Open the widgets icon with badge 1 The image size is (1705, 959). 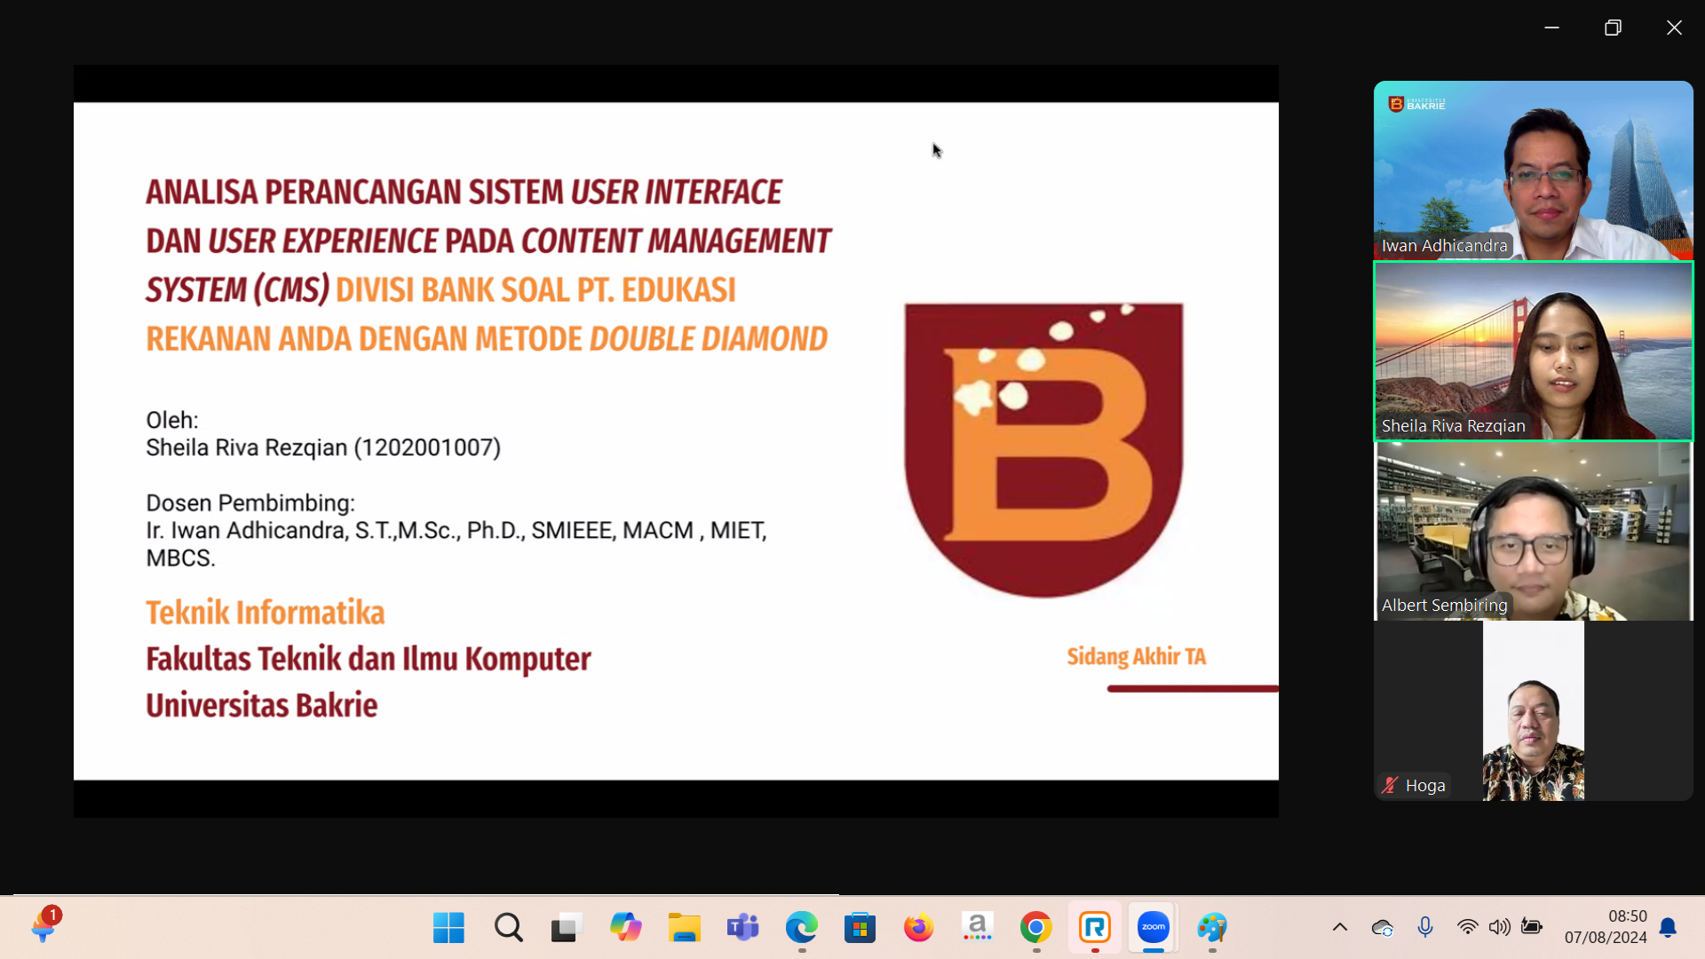tap(44, 926)
